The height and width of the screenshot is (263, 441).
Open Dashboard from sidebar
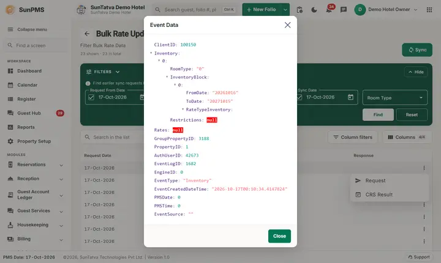29,71
